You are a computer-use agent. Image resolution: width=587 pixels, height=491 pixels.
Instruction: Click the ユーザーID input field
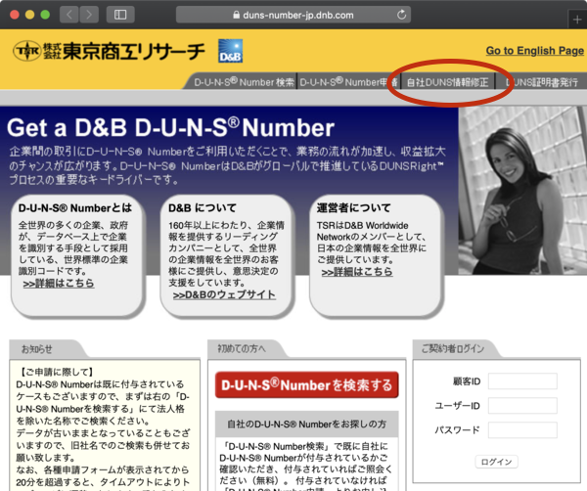[x=522, y=406]
